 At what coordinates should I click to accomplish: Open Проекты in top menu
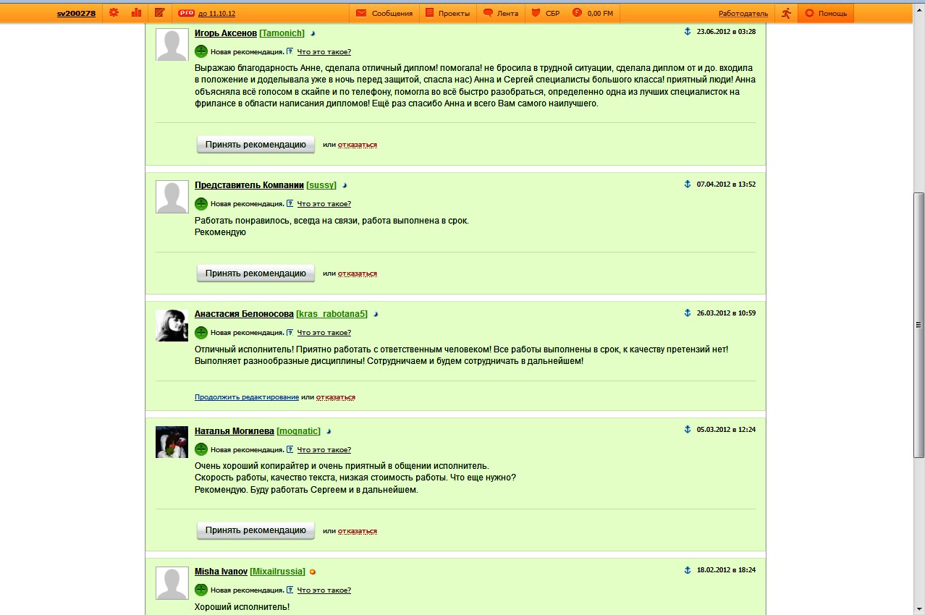pyautogui.click(x=447, y=13)
